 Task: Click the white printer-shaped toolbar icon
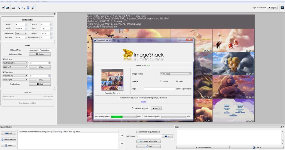tap(13, 8)
